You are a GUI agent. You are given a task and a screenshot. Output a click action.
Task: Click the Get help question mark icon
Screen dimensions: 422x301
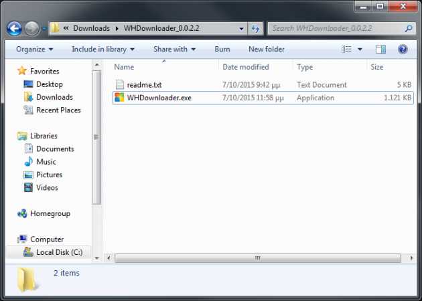tap(403, 49)
